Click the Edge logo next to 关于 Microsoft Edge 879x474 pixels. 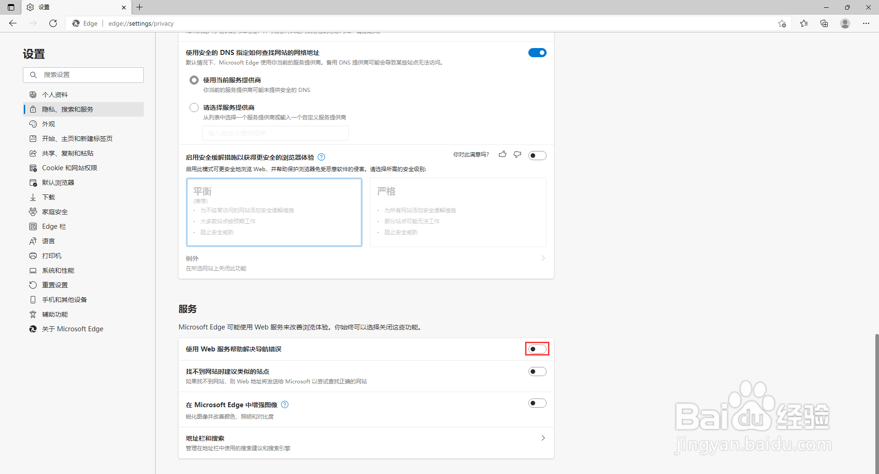[x=33, y=329]
